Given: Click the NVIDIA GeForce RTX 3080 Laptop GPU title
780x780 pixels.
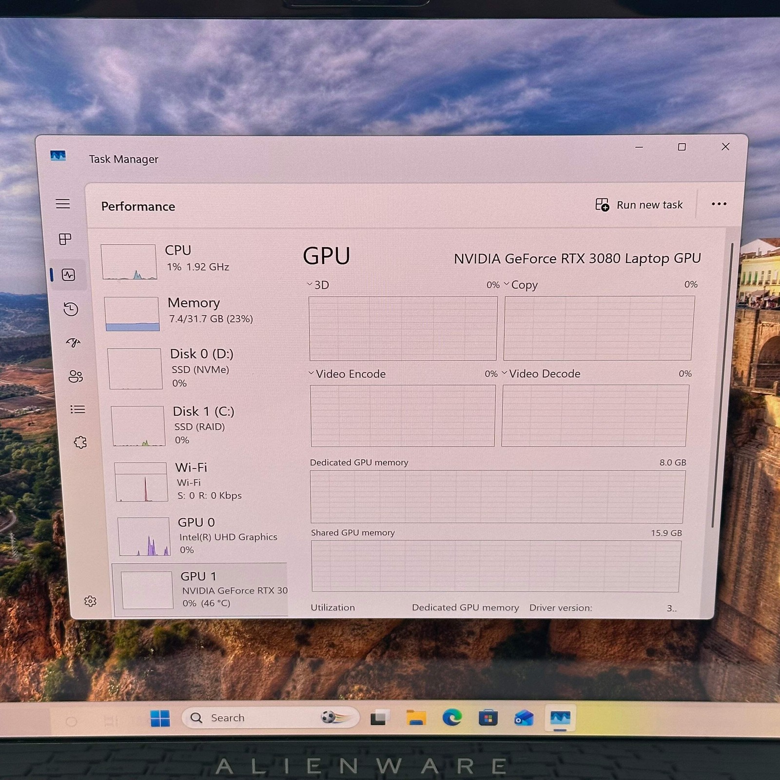Looking at the screenshot, I should click(x=577, y=258).
